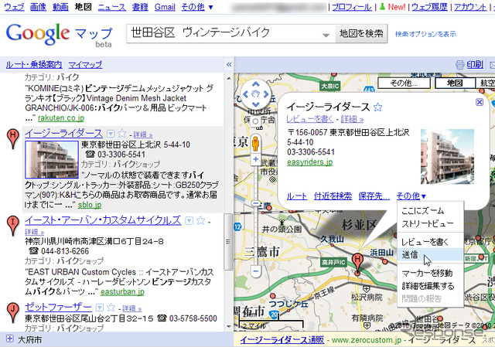Close the イージーライダース info bubble
Viewport: 495px width, 347px height.
point(480,102)
